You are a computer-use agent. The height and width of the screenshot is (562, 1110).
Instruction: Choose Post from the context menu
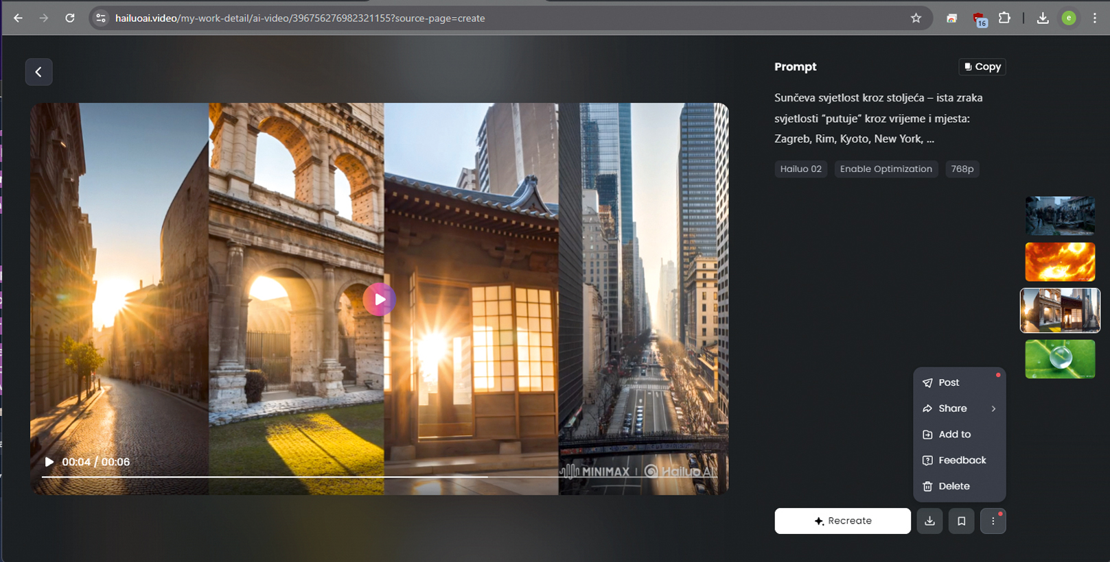tap(949, 382)
